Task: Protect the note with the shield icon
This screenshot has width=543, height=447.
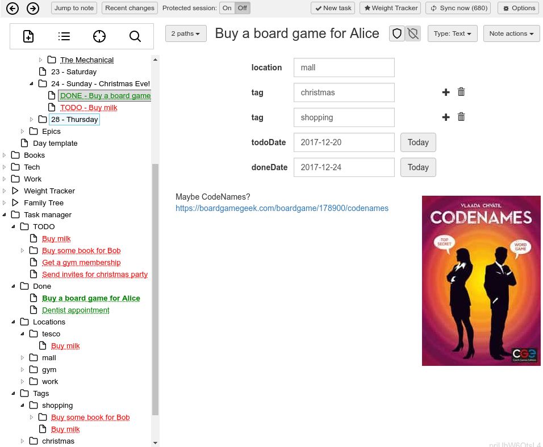Action: coord(397,33)
